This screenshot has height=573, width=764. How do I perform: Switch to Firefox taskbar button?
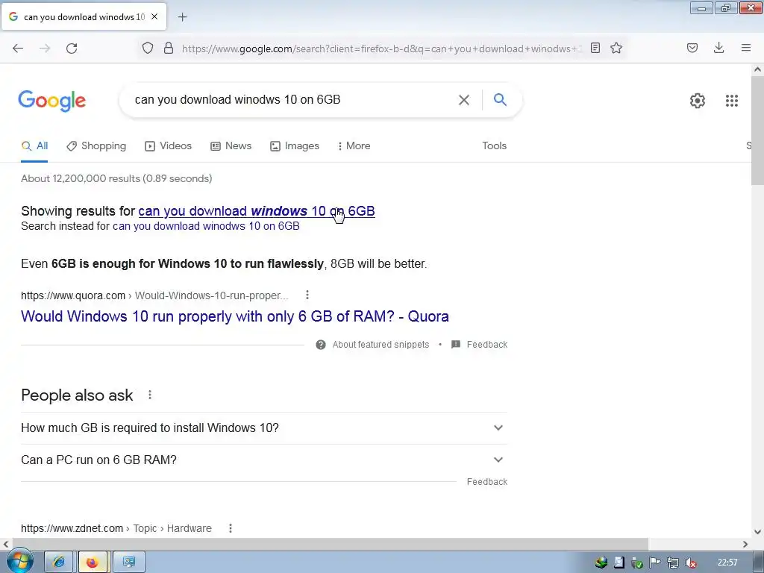click(x=92, y=563)
